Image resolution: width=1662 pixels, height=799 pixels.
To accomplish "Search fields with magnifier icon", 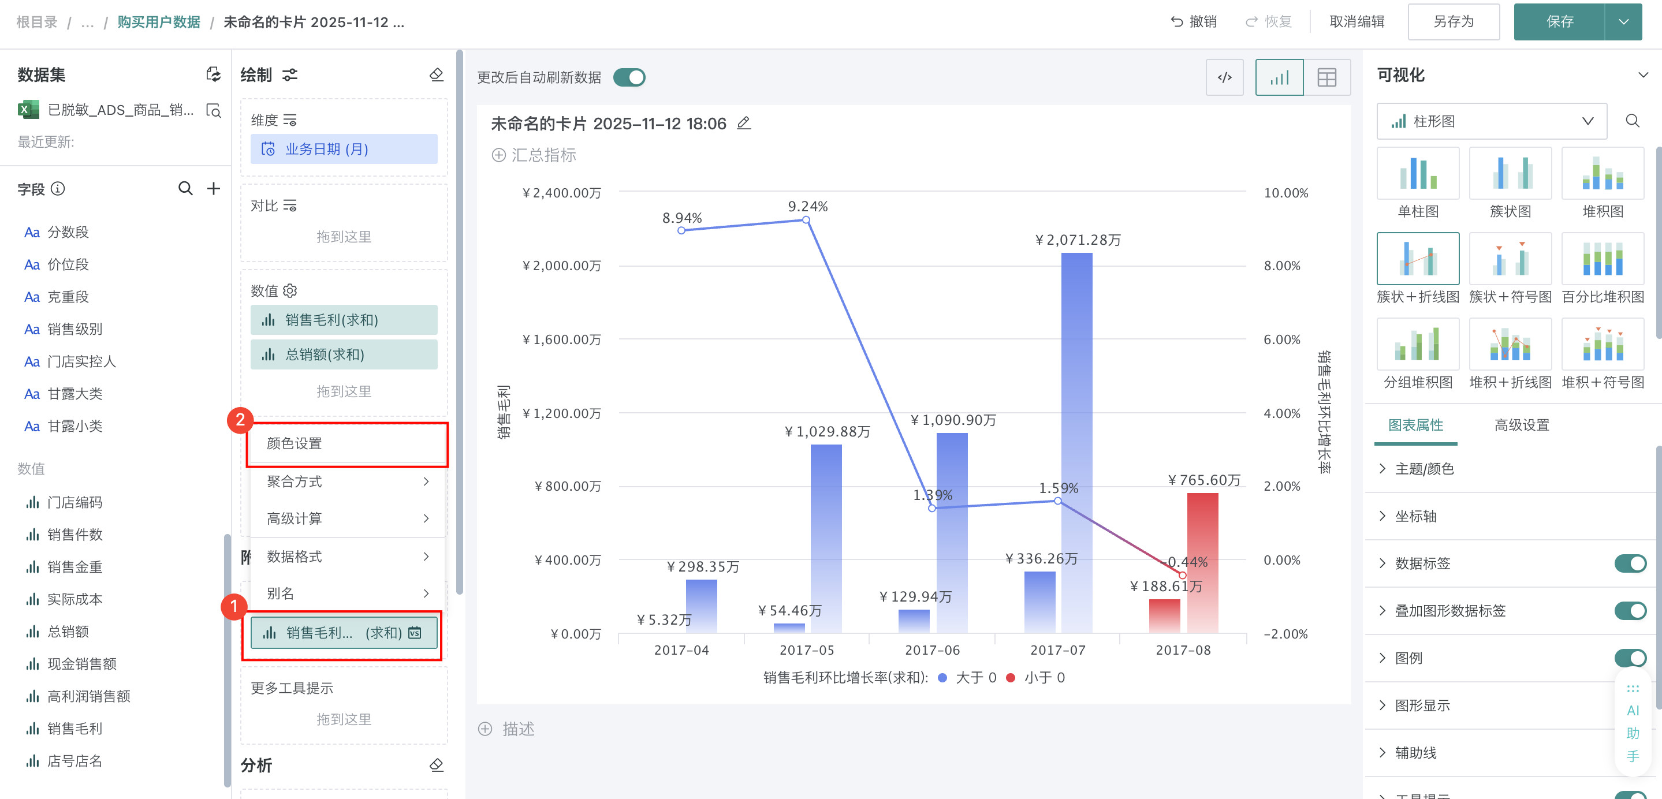I will coord(185,188).
